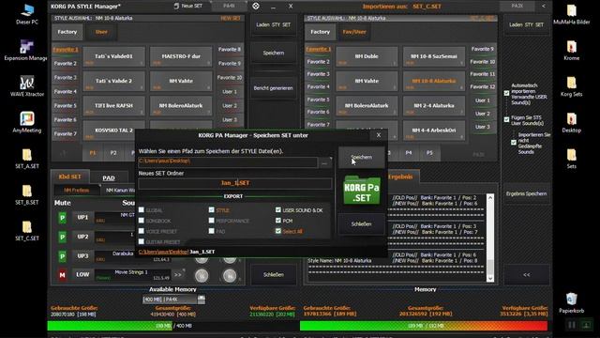Switch to Kbd SET tab
This screenshot has height=338, width=600.
point(70,177)
